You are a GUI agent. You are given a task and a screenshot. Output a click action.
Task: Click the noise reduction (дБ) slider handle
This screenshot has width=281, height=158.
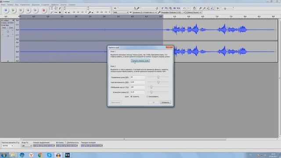click(158, 77)
